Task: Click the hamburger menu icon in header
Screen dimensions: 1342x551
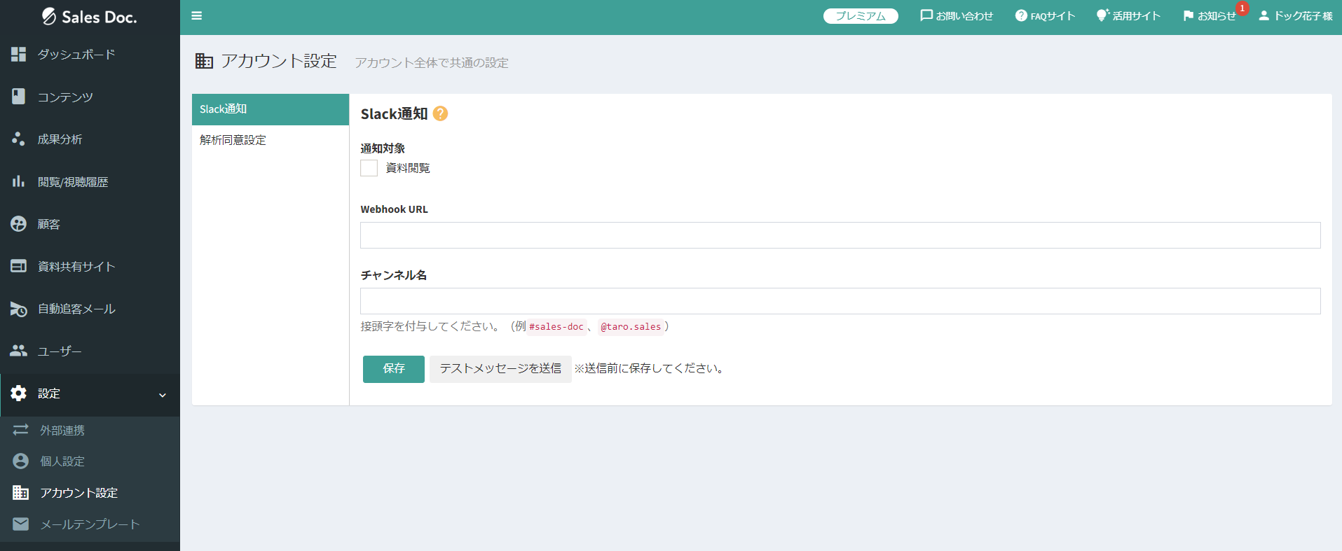Action: point(197,15)
